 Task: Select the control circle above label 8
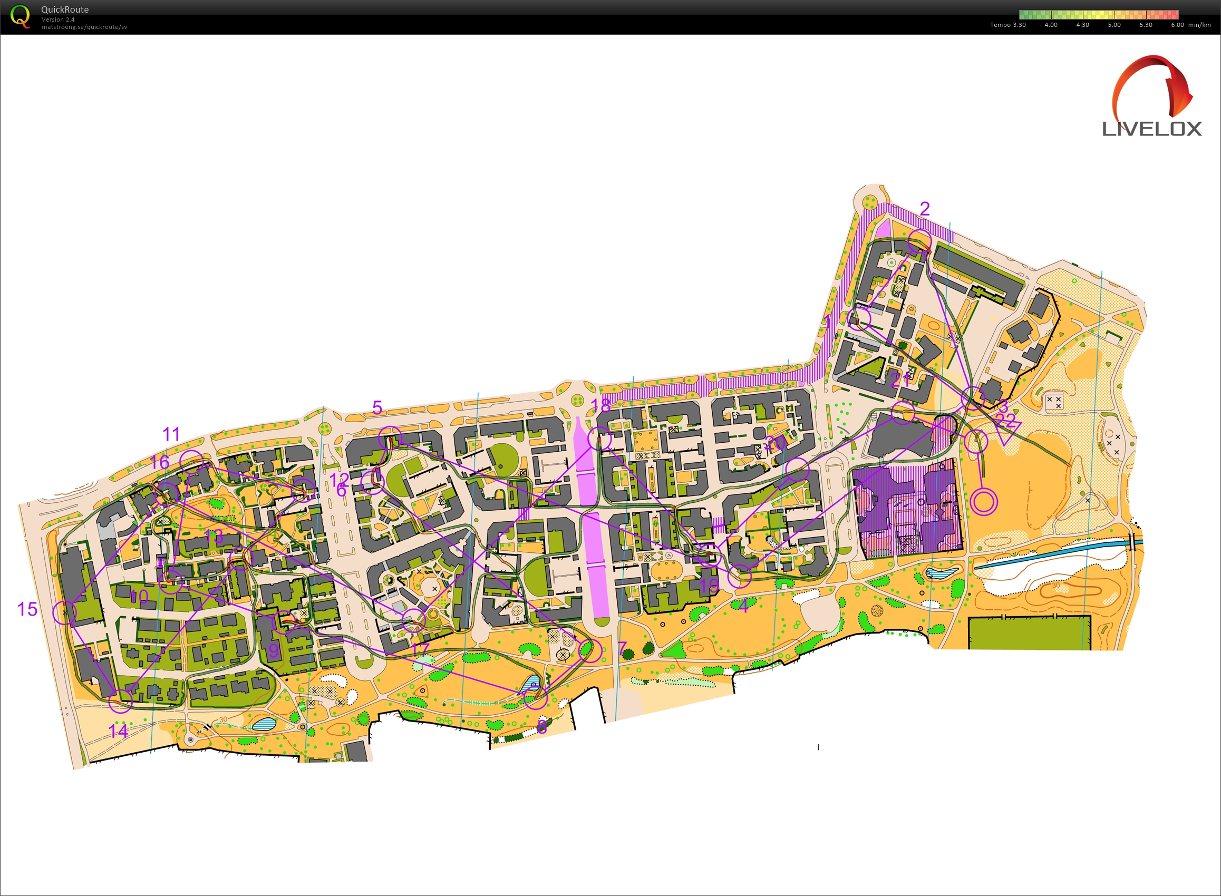(x=536, y=697)
